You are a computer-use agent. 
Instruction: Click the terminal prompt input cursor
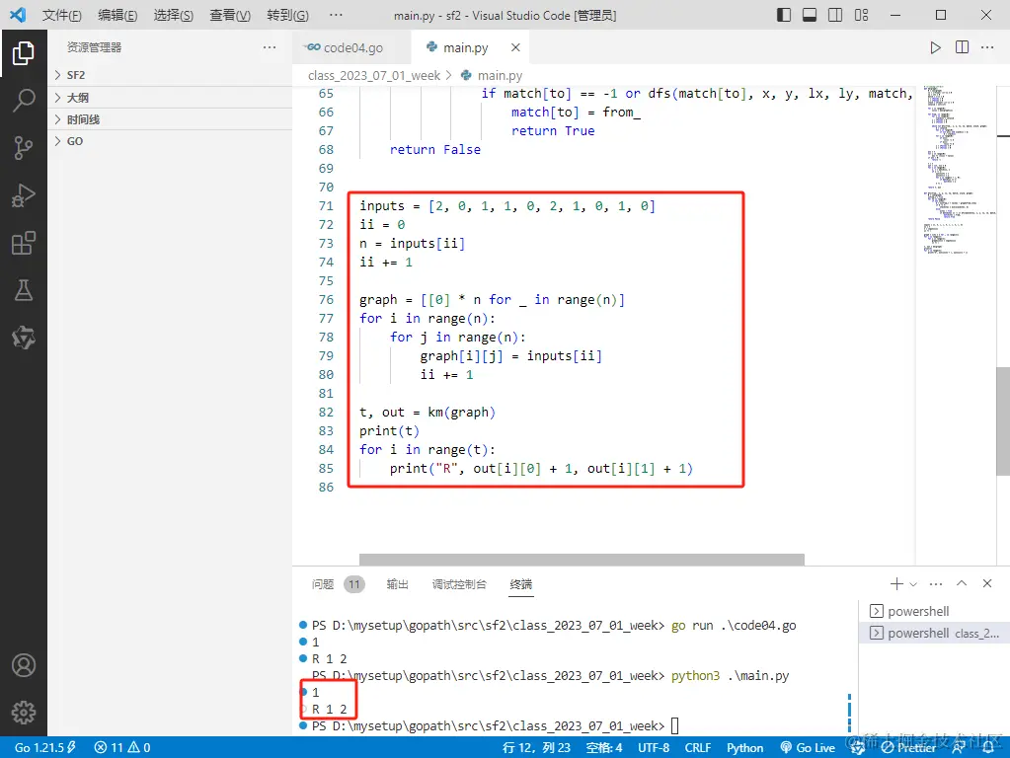pos(675,725)
